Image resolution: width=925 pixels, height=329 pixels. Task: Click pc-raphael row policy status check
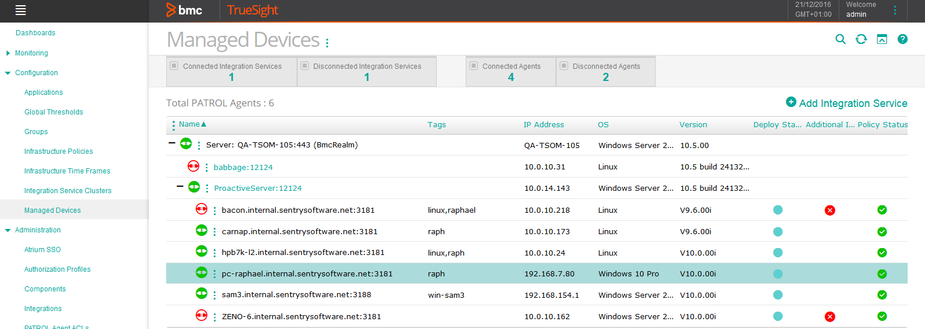click(882, 273)
